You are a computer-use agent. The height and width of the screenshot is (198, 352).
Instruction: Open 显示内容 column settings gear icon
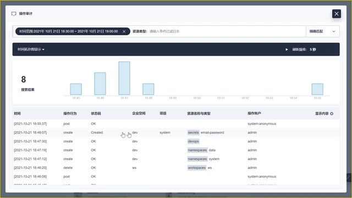(x=332, y=114)
